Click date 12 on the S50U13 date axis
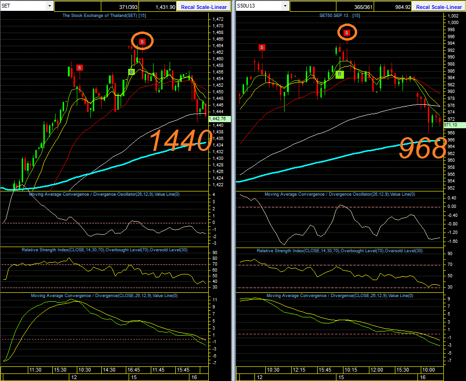The image size is (466, 381). (260, 377)
